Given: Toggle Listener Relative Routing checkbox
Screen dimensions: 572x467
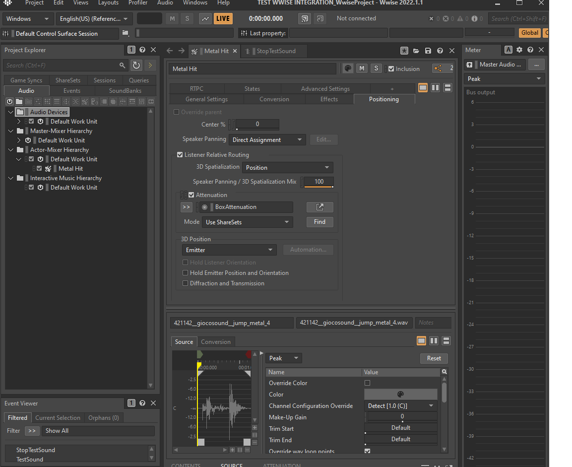Looking at the screenshot, I should pyautogui.click(x=180, y=155).
